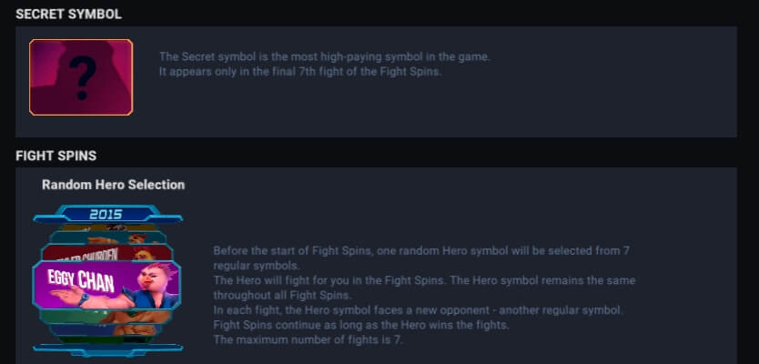759x364 pixels.
Task: Select the green hero strip below Eggy Chan
Action: (106, 317)
